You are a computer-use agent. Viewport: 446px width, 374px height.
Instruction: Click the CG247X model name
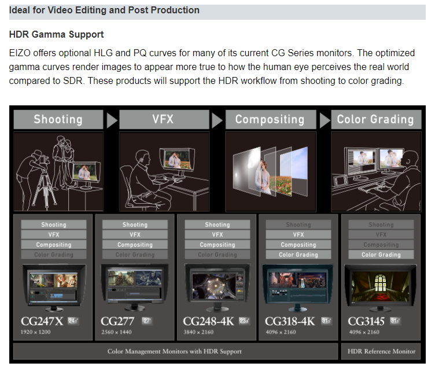coord(42,321)
